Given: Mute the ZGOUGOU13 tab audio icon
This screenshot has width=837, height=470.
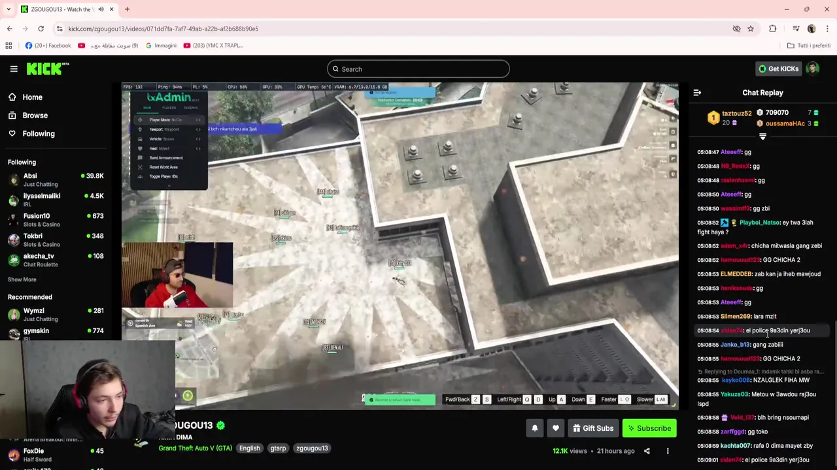Looking at the screenshot, I should click(101, 9).
